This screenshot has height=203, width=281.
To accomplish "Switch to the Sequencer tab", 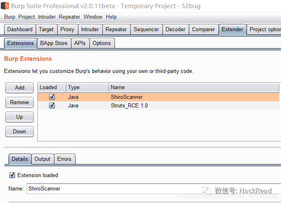I will point(147,29).
